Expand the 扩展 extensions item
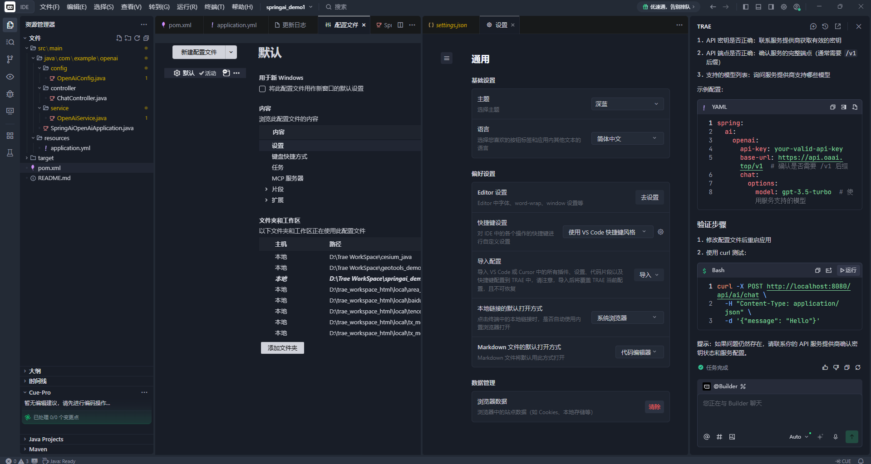The height and width of the screenshot is (464, 871). pyautogui.click(x=266, y=200)
